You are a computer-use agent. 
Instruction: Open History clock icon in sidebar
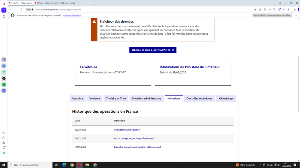[x=4, y=138]
